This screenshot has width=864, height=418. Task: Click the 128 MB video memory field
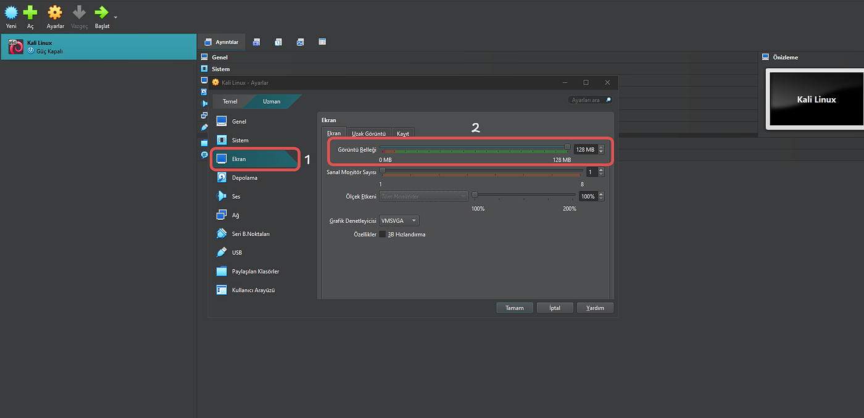pos(585,149)
